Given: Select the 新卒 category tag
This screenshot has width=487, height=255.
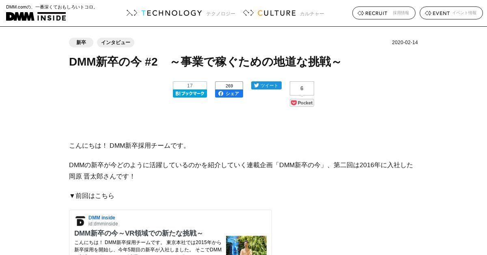Looking at the screenshot, I should 81,42.
